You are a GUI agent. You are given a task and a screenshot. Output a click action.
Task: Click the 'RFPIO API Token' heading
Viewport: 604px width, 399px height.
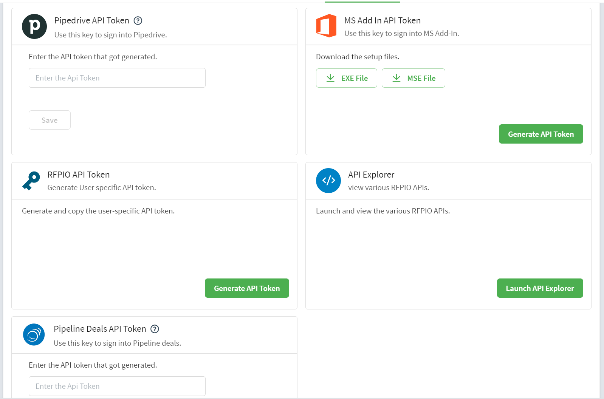(79, 175)
